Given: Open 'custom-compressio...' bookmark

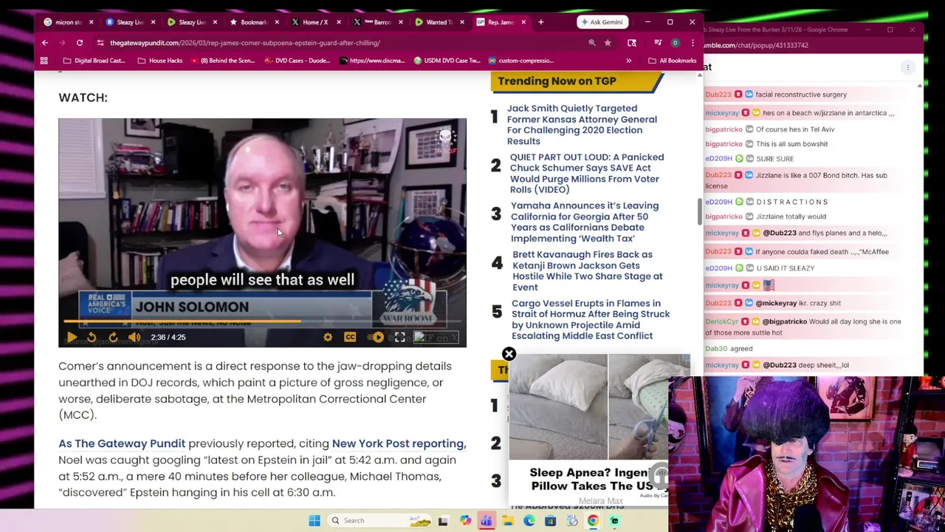Looking at the screenshot, I should (x=520, y=61).
